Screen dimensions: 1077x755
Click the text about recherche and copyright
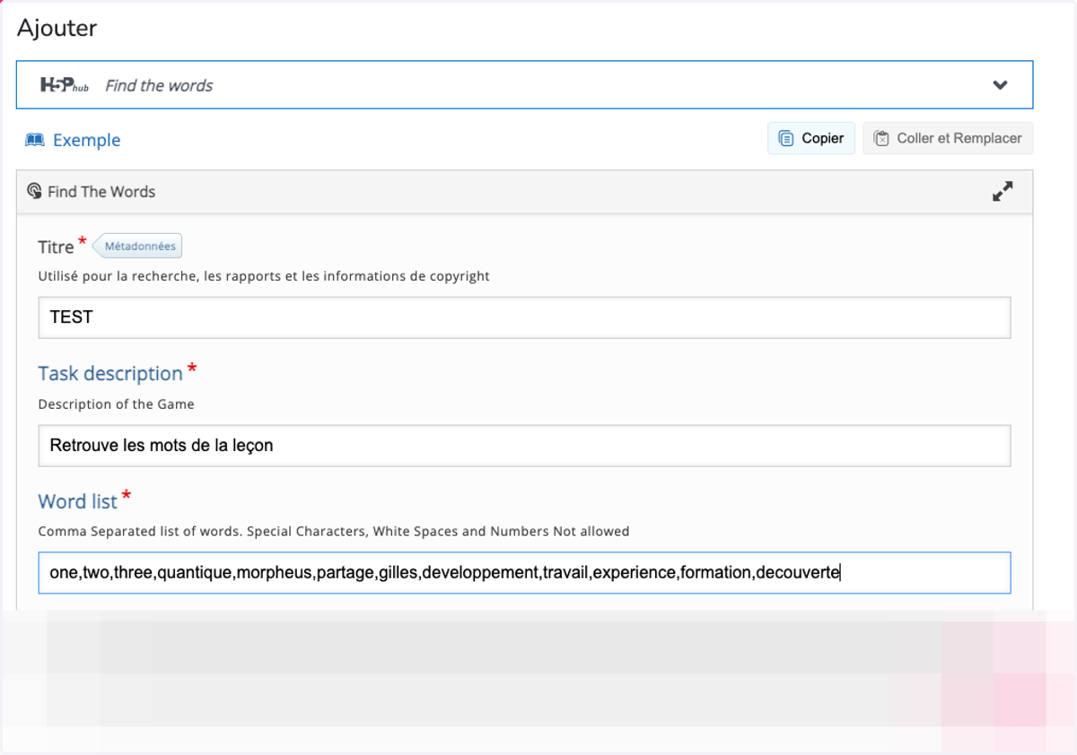[x=264, y=276]
